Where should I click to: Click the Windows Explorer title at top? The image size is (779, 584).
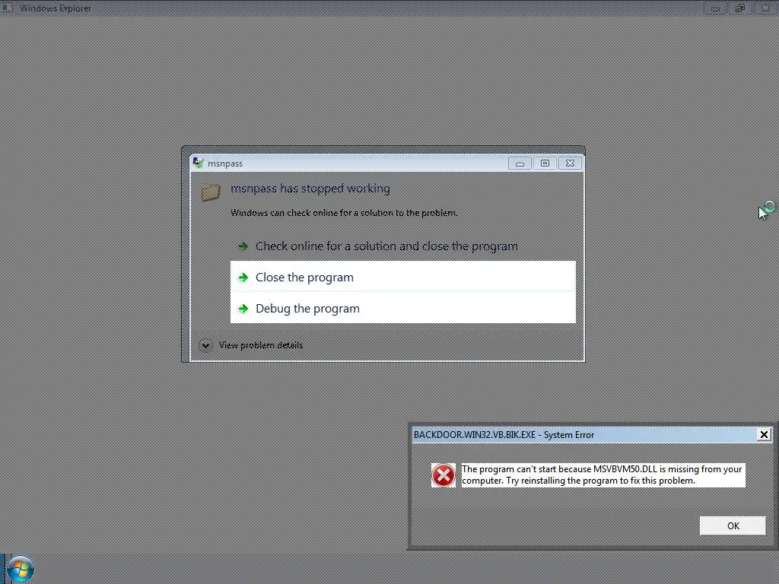[x=55, y=8]
